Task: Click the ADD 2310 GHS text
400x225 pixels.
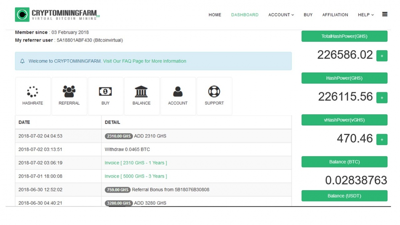Action: [150, 136]
